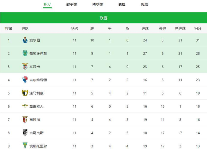Select the 赛程 tab

[x=122, y=4]
